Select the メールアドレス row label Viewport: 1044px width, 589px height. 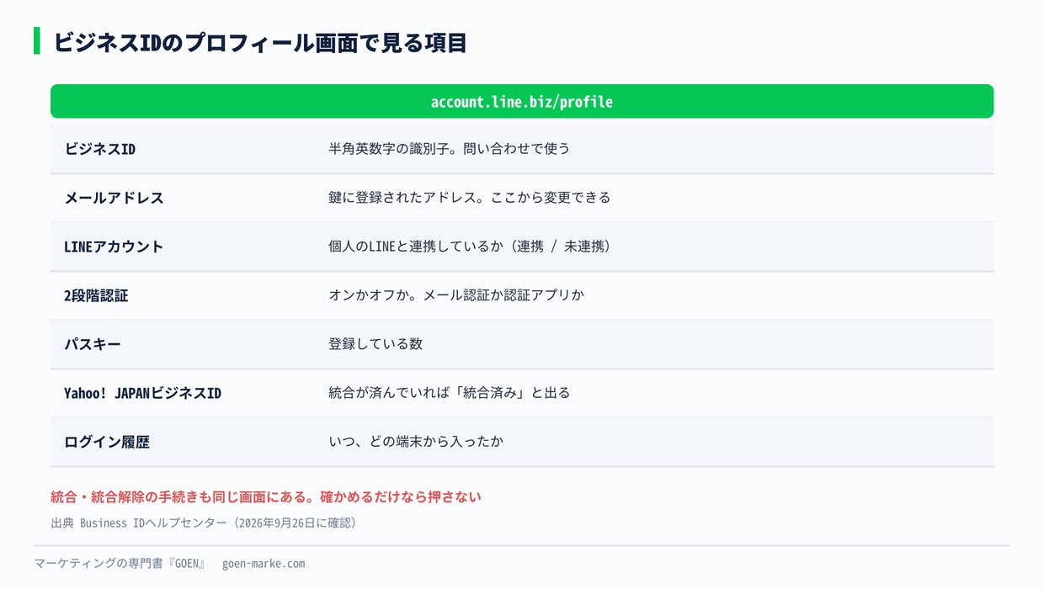114,198
